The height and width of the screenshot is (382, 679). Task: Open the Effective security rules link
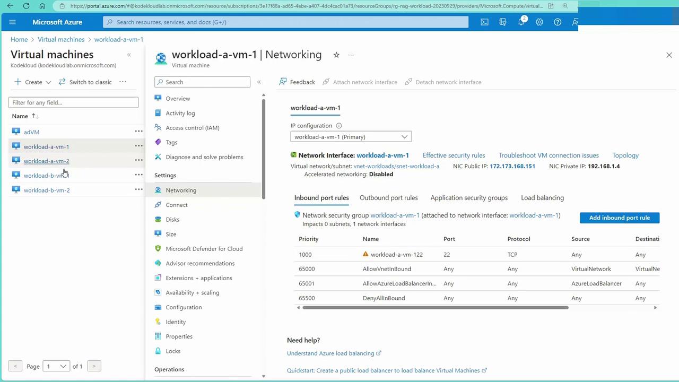pos(454,155)
